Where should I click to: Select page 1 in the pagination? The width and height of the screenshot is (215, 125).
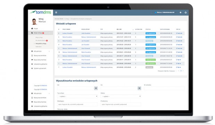coord(181,71)
